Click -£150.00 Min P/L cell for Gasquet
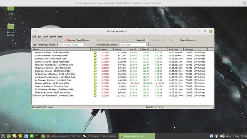Viewport: 247px width, 139px height. [x=134, y=83]
